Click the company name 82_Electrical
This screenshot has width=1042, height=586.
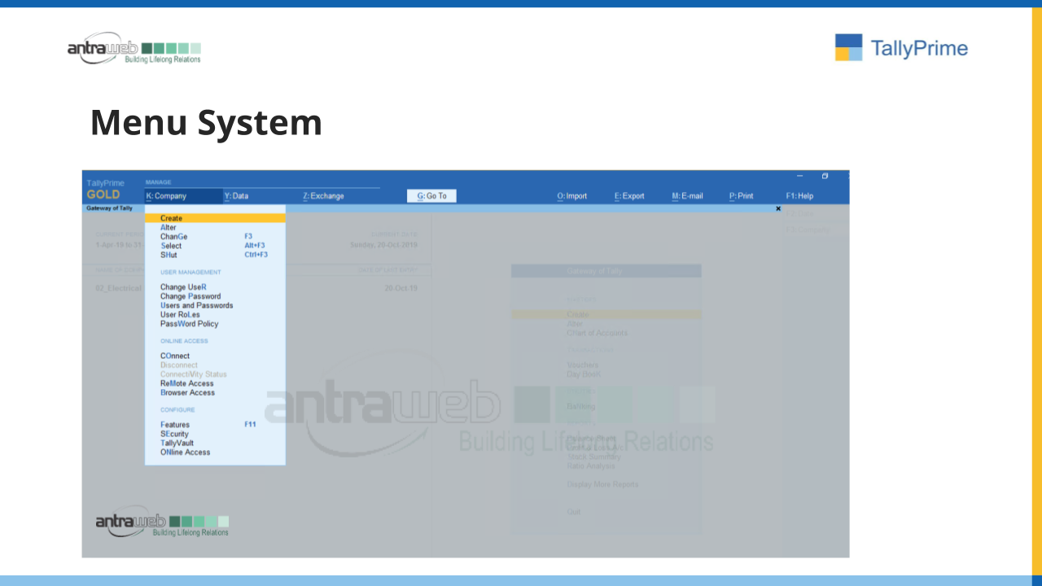click(x=119, y=288)
